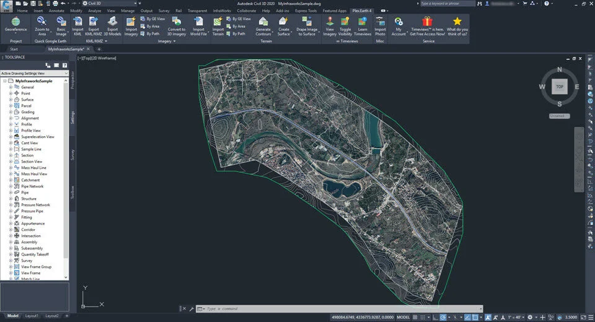Viewport: 595px width, 322px height.
Task: Click the Import Terrain tool
Action: pos(218,25)
